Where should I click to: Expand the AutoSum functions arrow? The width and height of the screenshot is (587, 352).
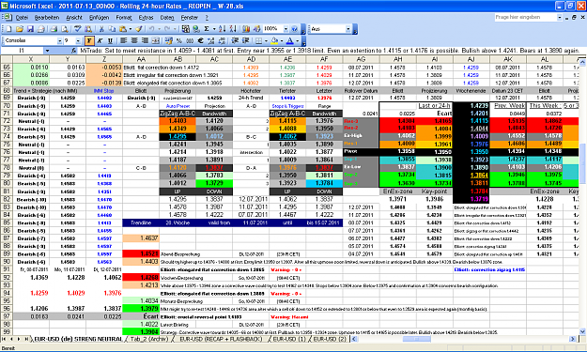pyautogui.click(x=214, y=29)
